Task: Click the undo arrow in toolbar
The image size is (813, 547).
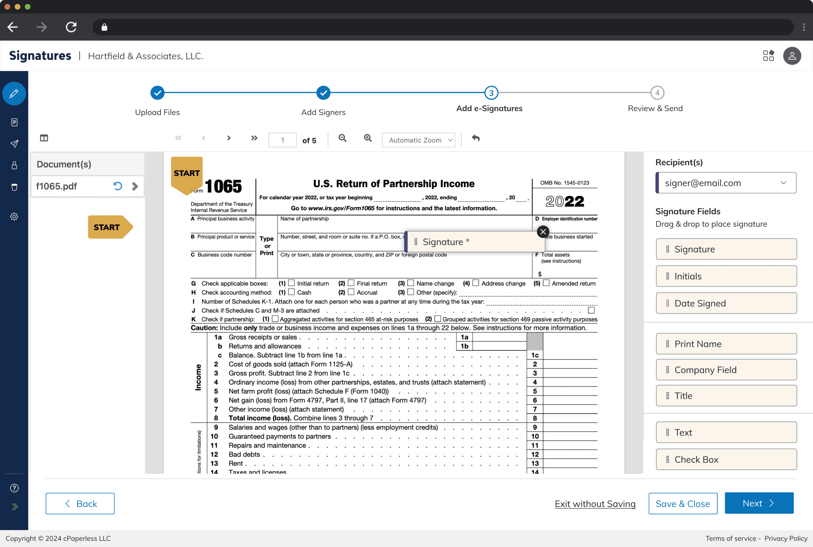Action: pos(476,138)
